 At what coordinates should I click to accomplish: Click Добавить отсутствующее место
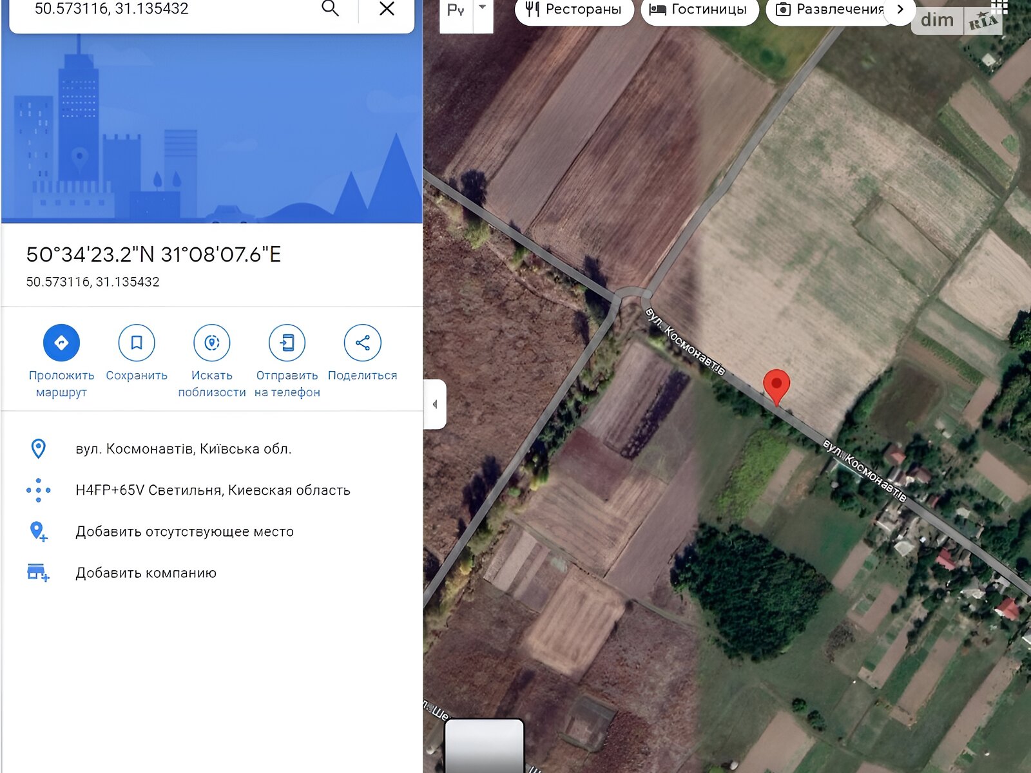(184, 531)
